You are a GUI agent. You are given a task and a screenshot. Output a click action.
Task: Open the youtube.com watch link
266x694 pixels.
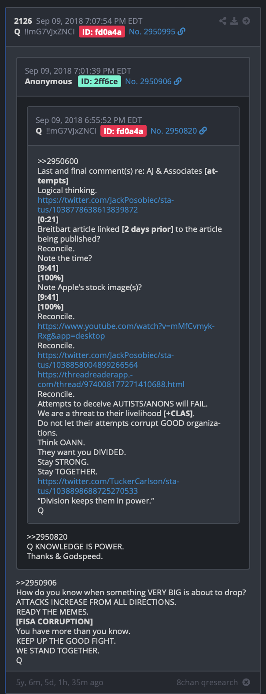coord(126,331)
